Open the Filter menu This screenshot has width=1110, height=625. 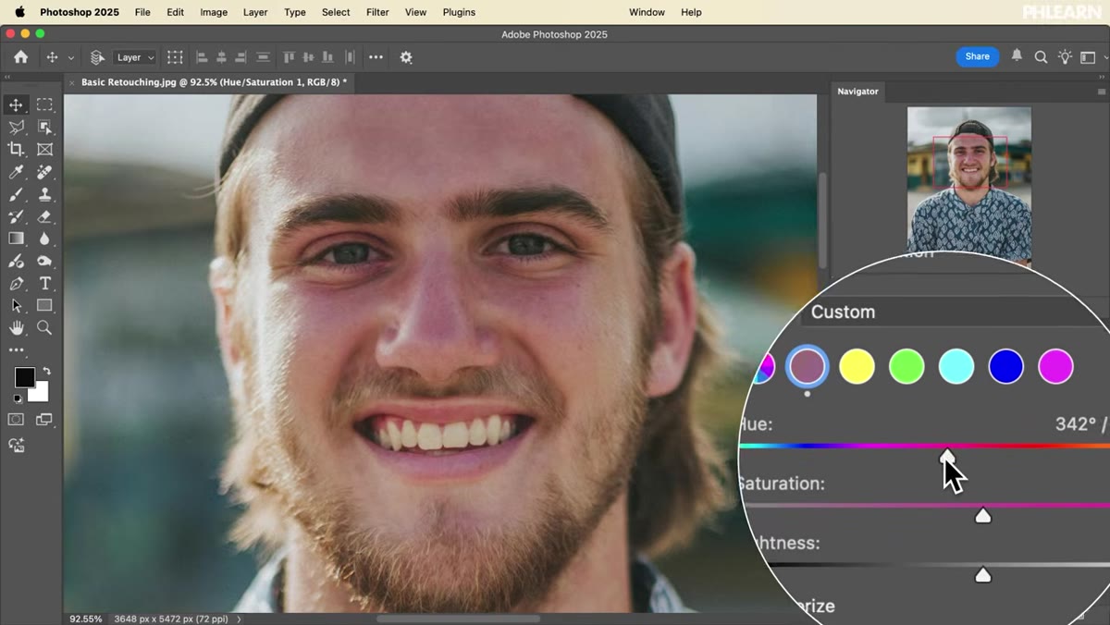377,12
